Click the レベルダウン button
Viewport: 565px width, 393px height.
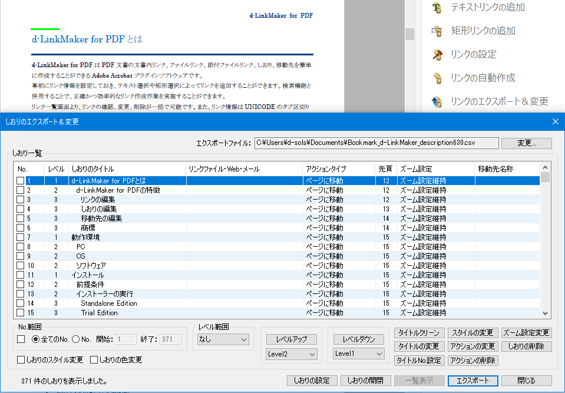point(359,339)
